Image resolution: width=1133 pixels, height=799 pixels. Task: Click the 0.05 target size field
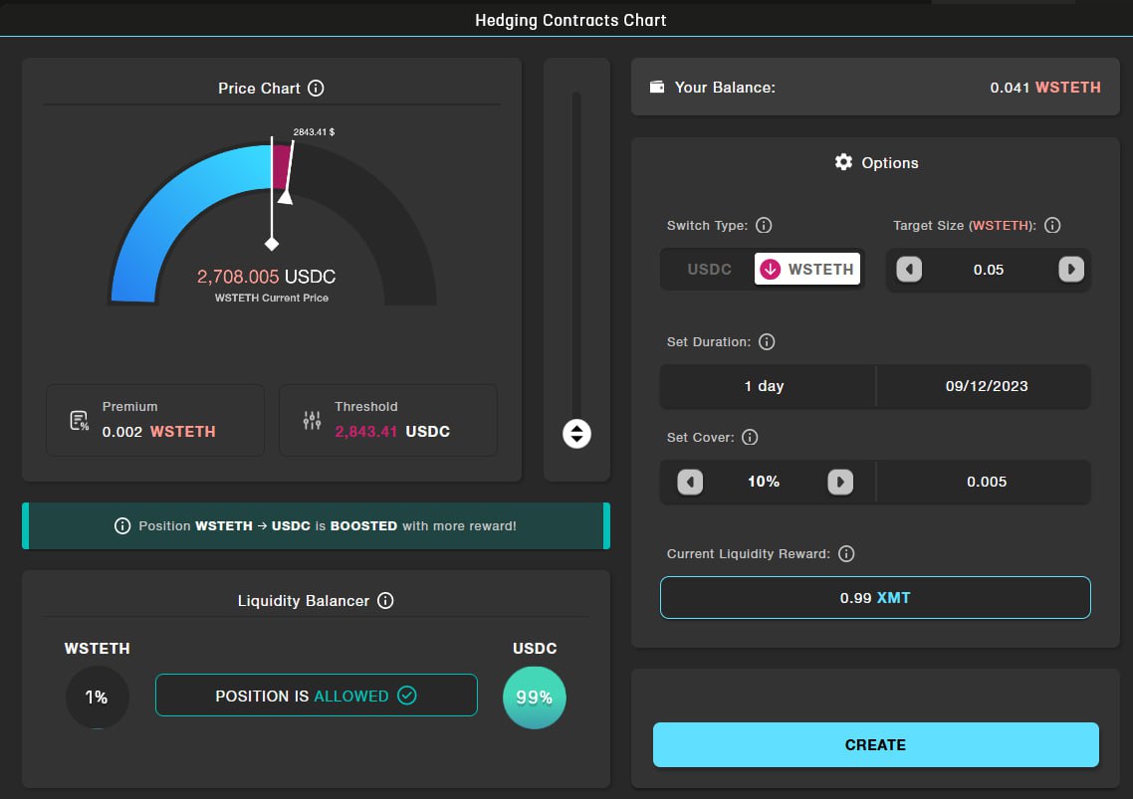(989, 270)
